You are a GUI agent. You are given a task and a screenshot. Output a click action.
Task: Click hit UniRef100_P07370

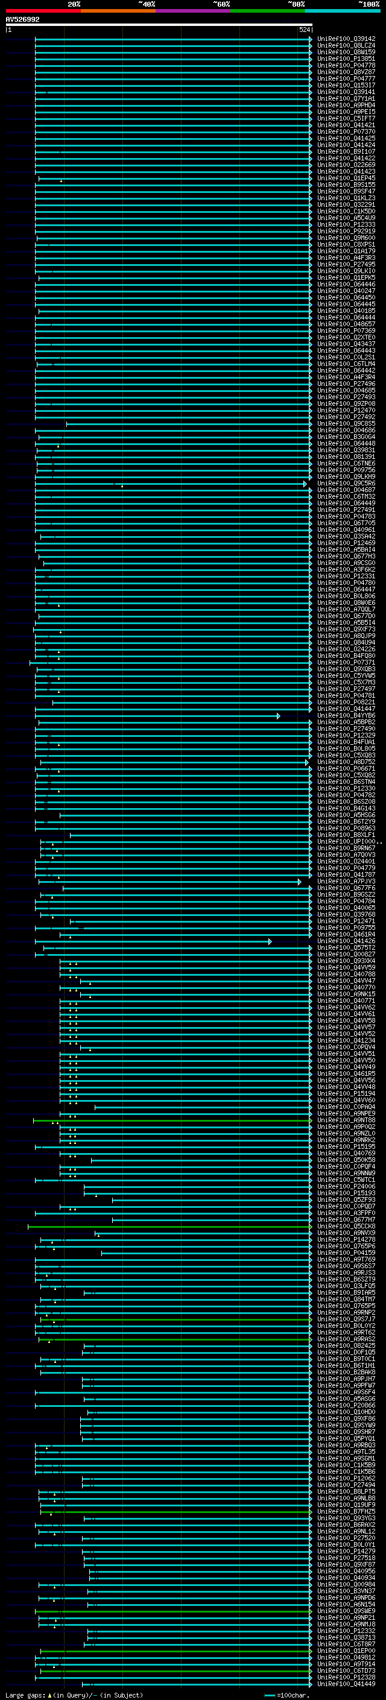click(346, 132)
